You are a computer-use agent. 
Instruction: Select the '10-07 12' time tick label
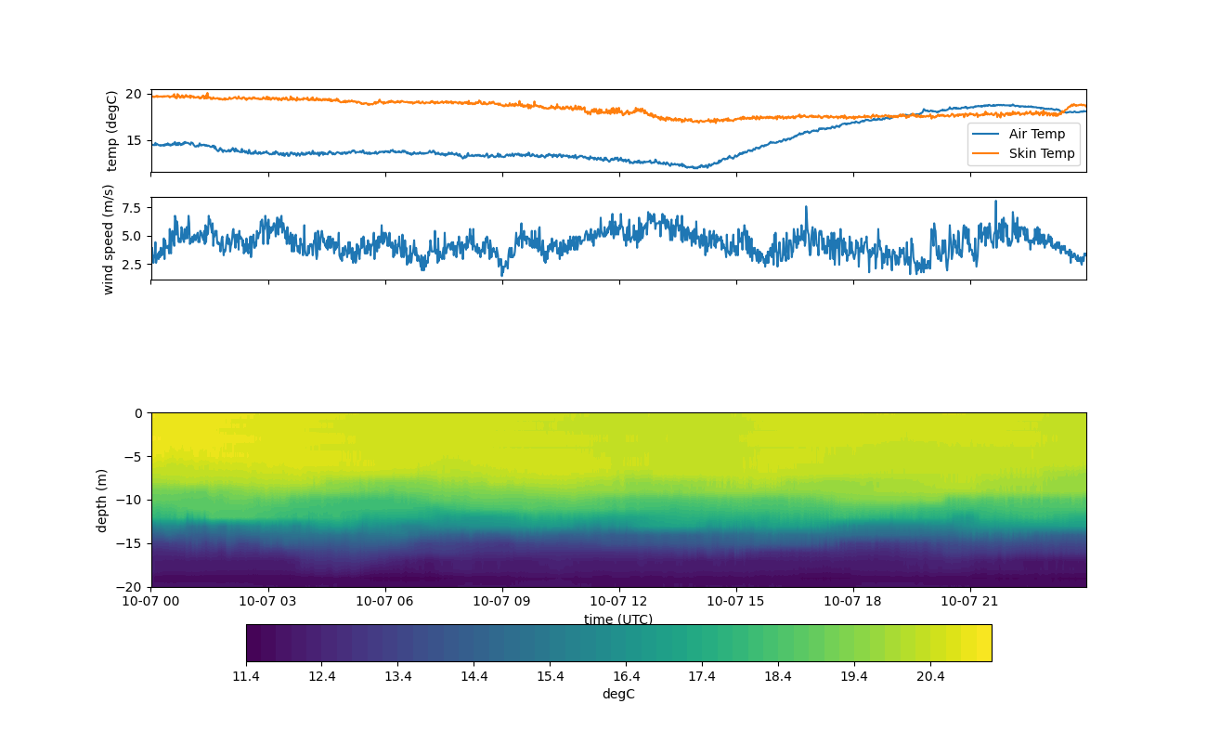618,601
